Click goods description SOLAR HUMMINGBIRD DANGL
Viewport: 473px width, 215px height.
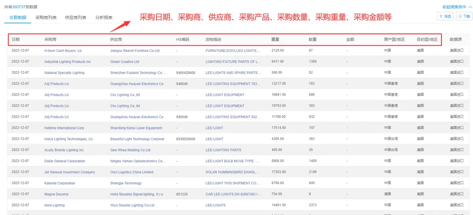233,172
